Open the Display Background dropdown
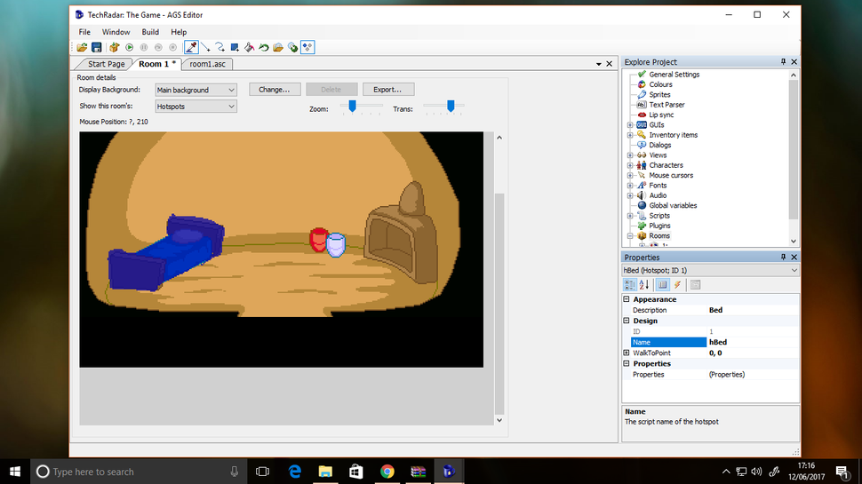Image resolution: width=862 pixels, height=484 pixels. click(x=196, y=90)
